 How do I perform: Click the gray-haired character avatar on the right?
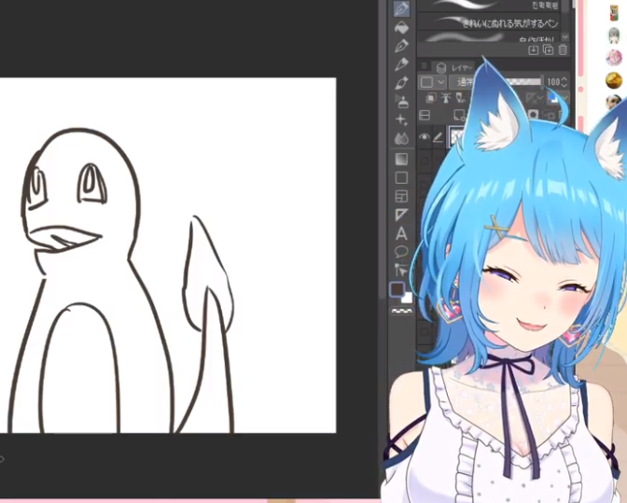click(614, 35)
